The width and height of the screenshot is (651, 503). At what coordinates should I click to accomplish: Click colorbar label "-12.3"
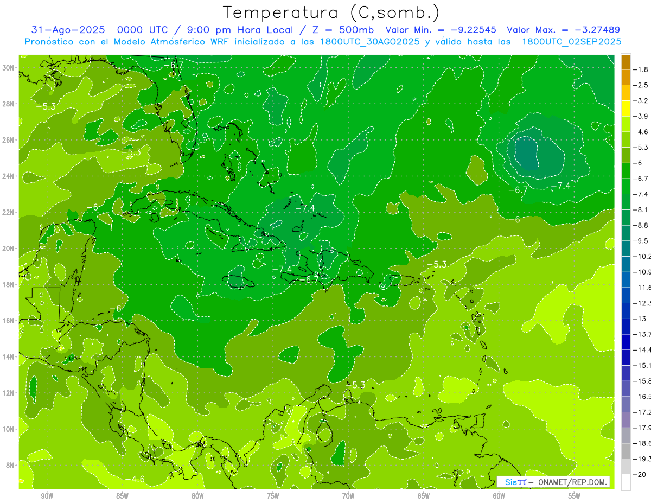(643, 303)
